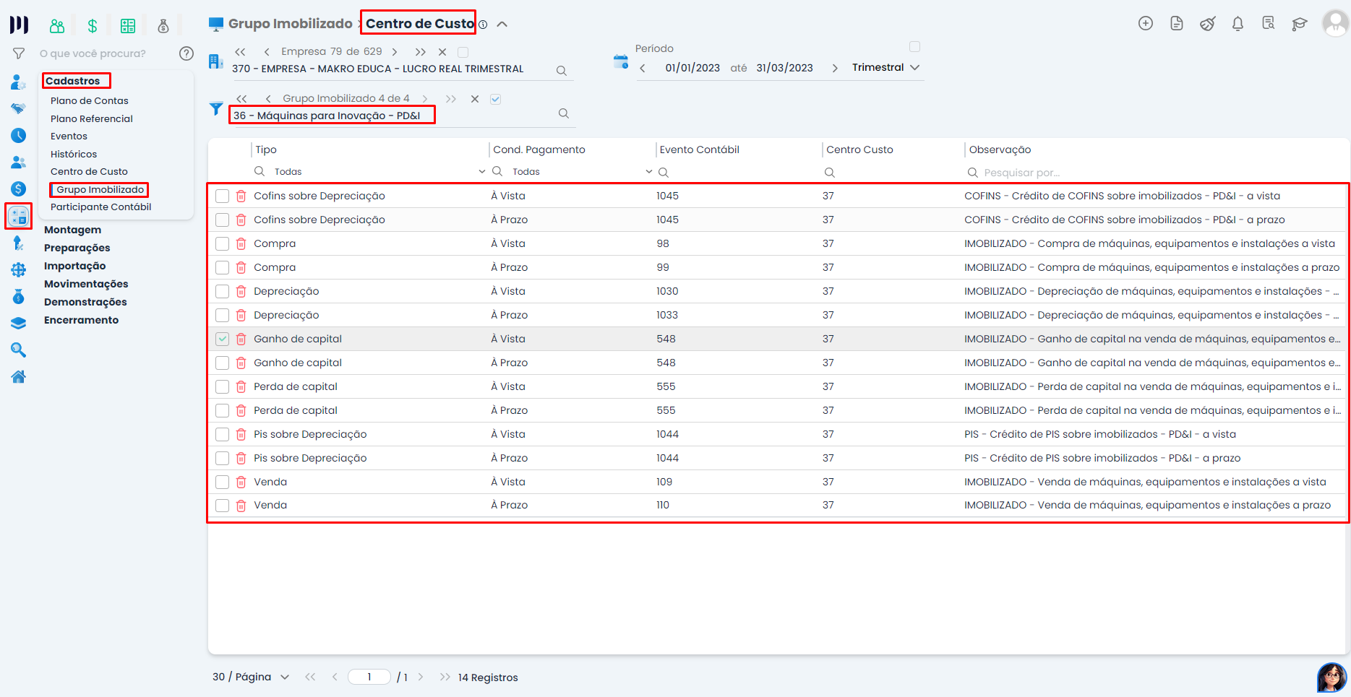The image size is (1351, 697).
Task: Click the add plus circle icon
Action: coord(1145,24)
